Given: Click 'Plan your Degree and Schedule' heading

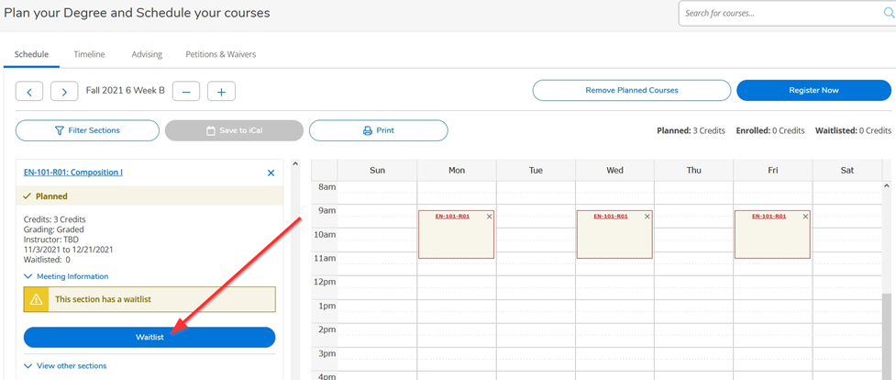Looking at the screenshot, I should click(x=138, y=13).
